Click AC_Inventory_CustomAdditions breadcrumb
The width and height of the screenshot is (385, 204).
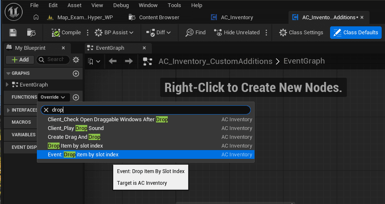(x=215, y=61)
